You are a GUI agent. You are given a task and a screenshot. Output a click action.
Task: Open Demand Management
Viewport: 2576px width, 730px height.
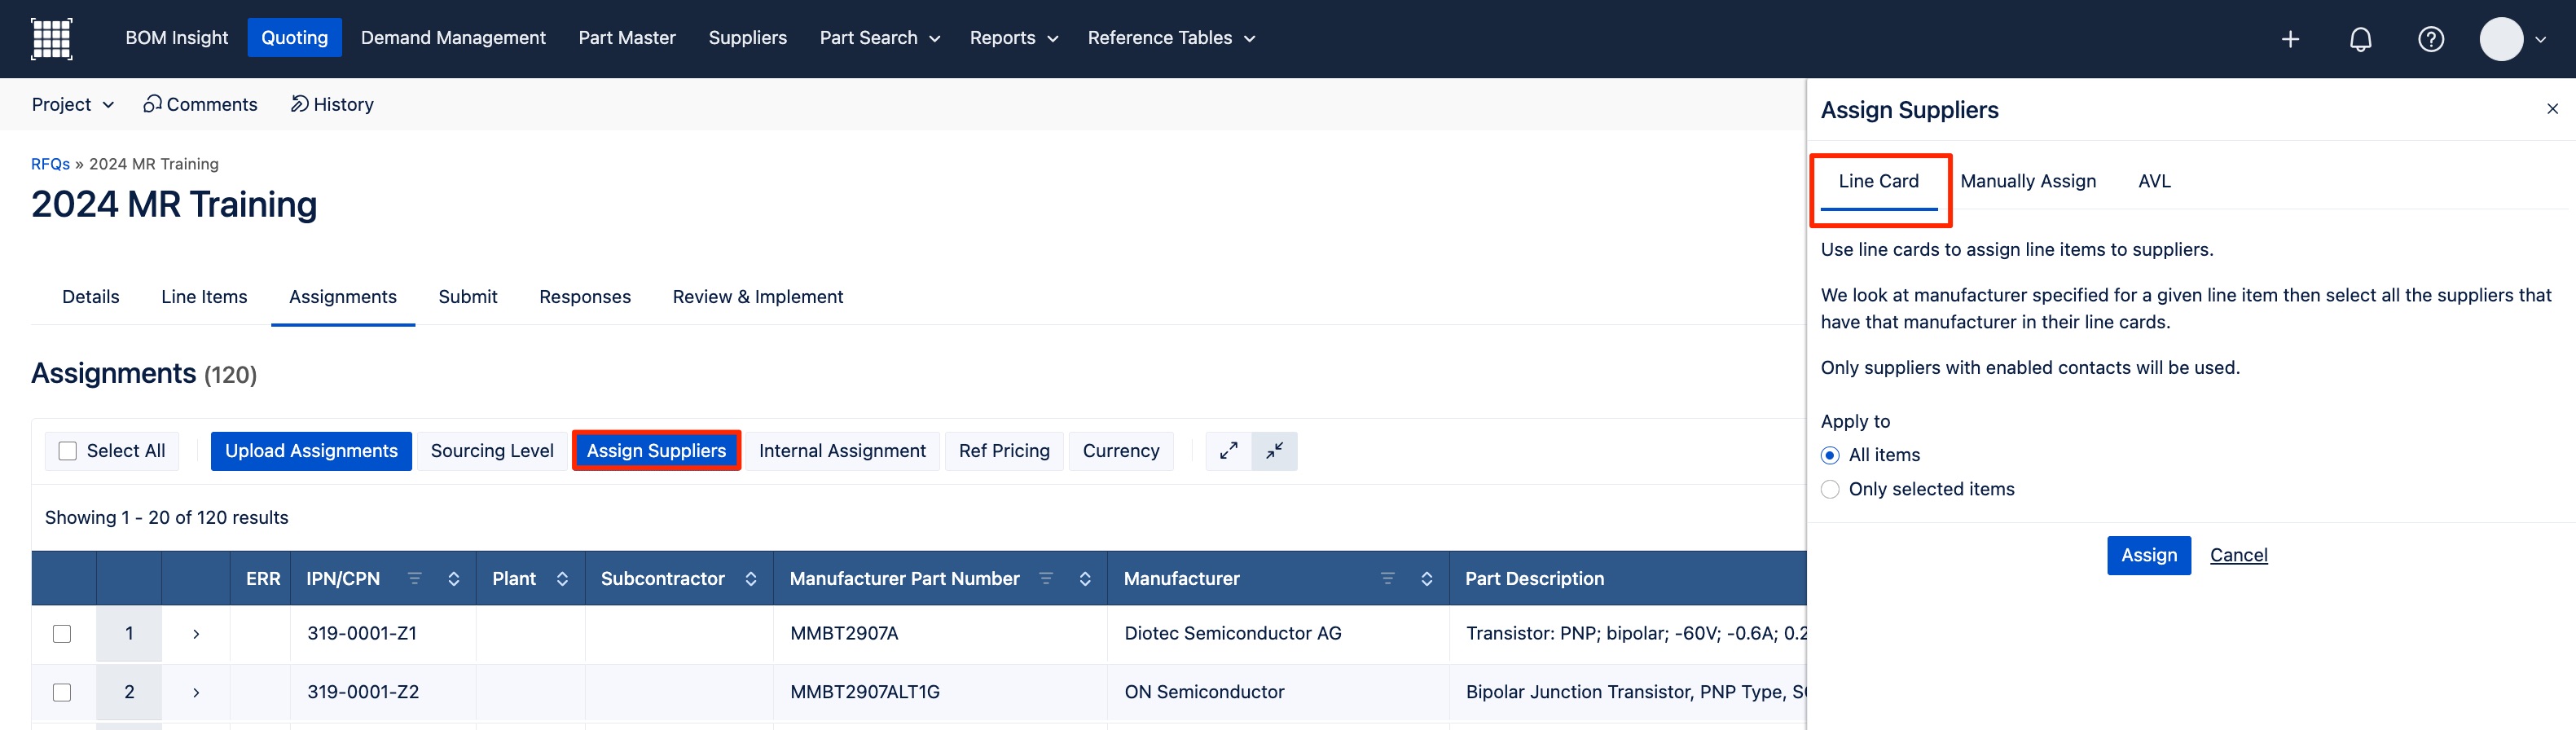(x=453, y=38)
